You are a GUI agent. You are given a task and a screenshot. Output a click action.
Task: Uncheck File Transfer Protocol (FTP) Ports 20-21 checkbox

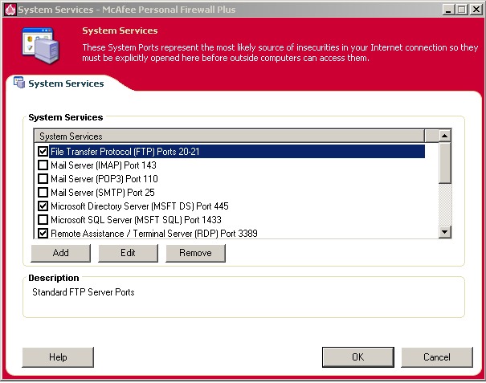click(43, 152)
